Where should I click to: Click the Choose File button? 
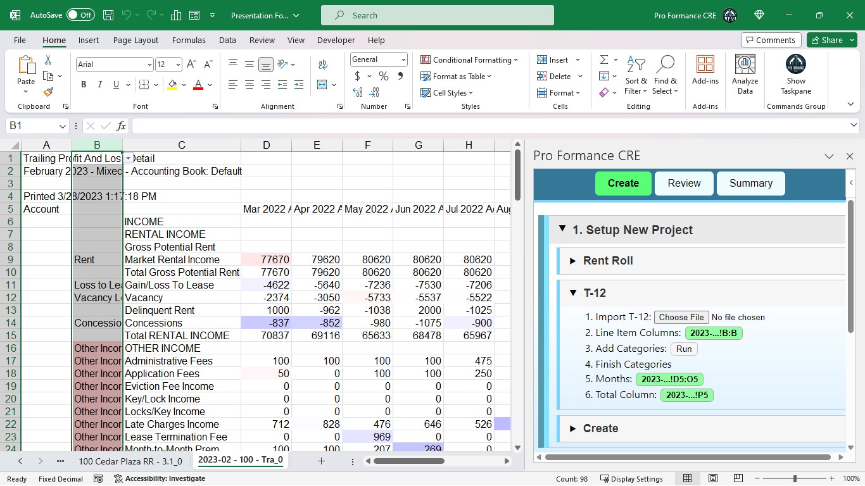click(681, 317)
